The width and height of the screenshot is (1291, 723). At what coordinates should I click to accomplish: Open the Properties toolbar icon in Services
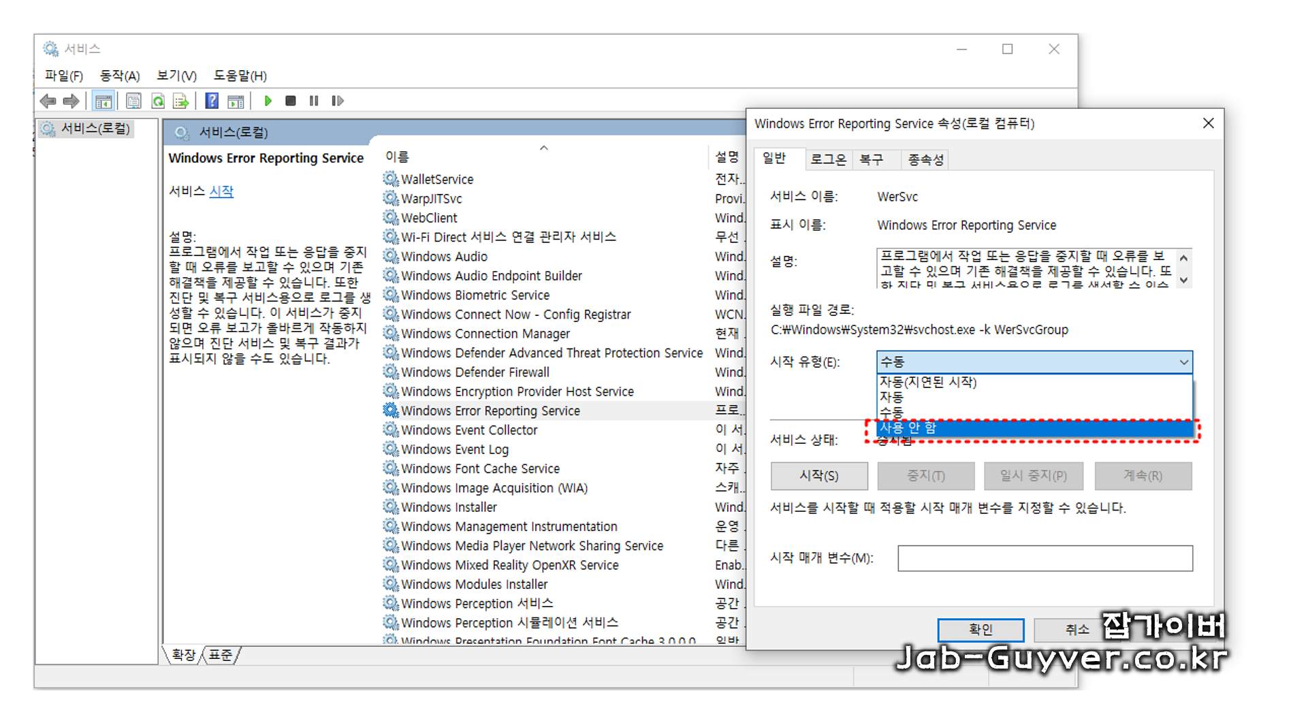click(133, 101)
